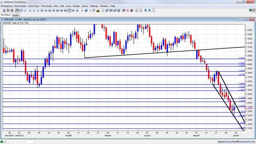Click the new chart document icon

point(4,10)
